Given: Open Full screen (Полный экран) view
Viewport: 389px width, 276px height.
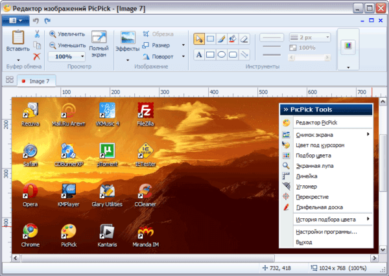Looking at the screenshot, I should click(x=99, y=44).
